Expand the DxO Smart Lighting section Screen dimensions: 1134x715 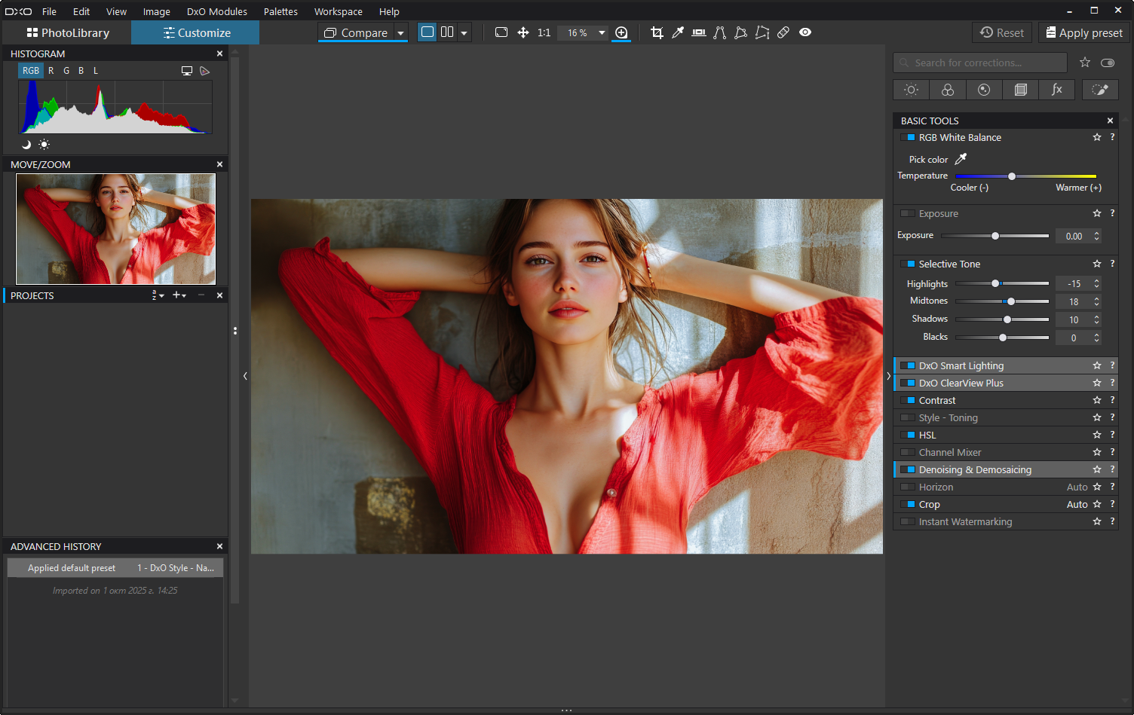tap(961, 365)
